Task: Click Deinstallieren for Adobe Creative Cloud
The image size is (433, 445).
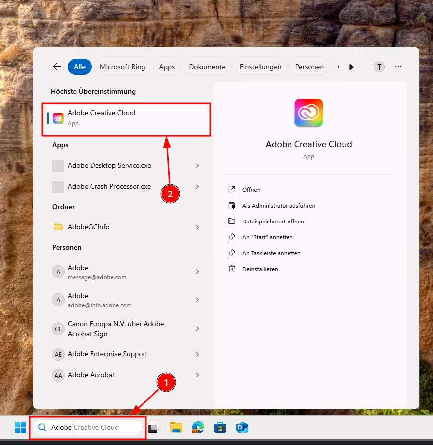Action: click(260, 269)
